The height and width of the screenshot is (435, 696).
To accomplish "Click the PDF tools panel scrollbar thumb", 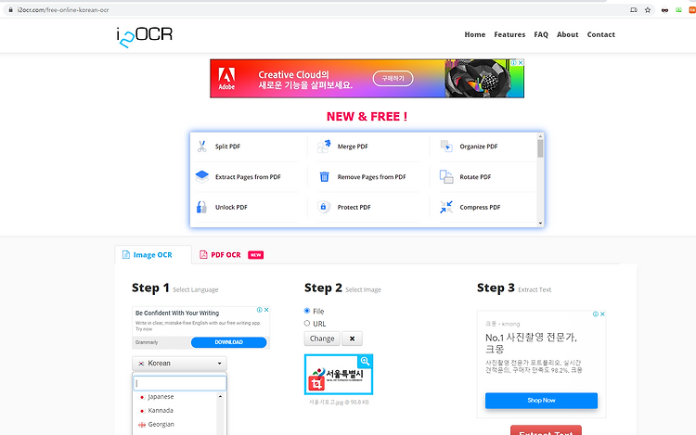I will pyautogui.click(x=540, y=148).
